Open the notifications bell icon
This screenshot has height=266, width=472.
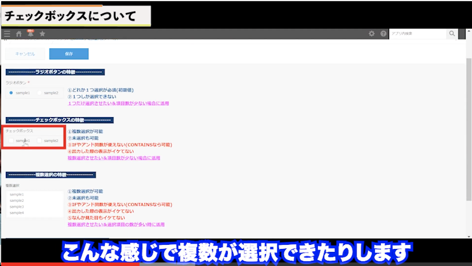pyautogui.click(x=31, y=34)
